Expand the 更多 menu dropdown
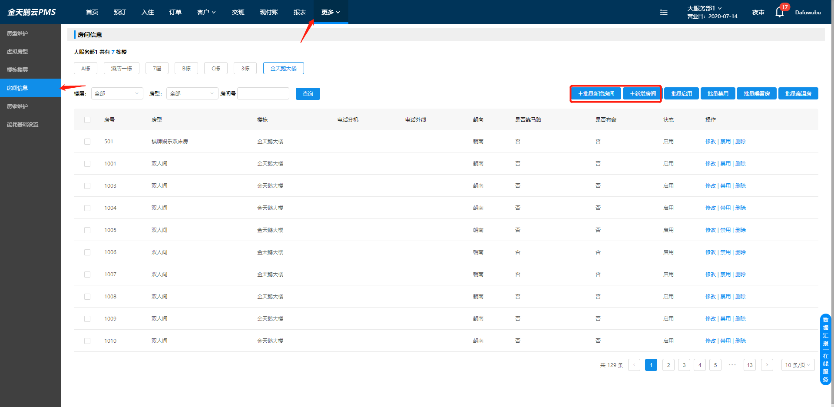The width and height of the screenshot is (834, 407). [331, 12]
